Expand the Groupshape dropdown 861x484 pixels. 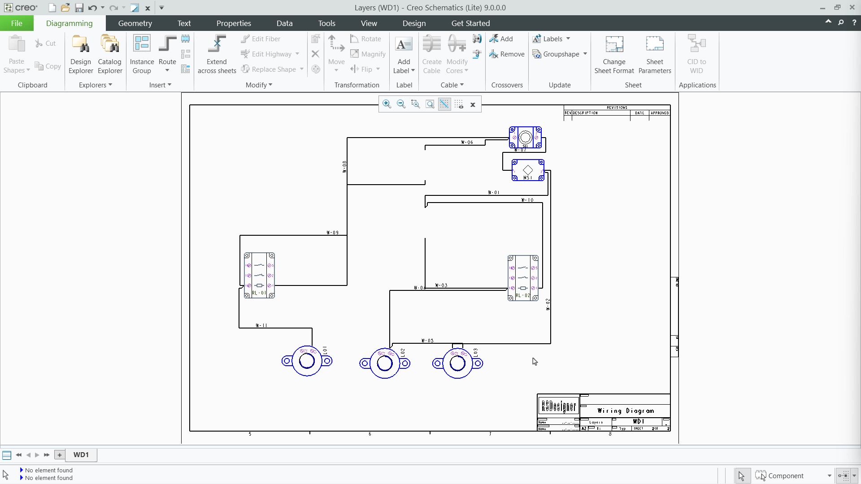click(x=585, y=54)
